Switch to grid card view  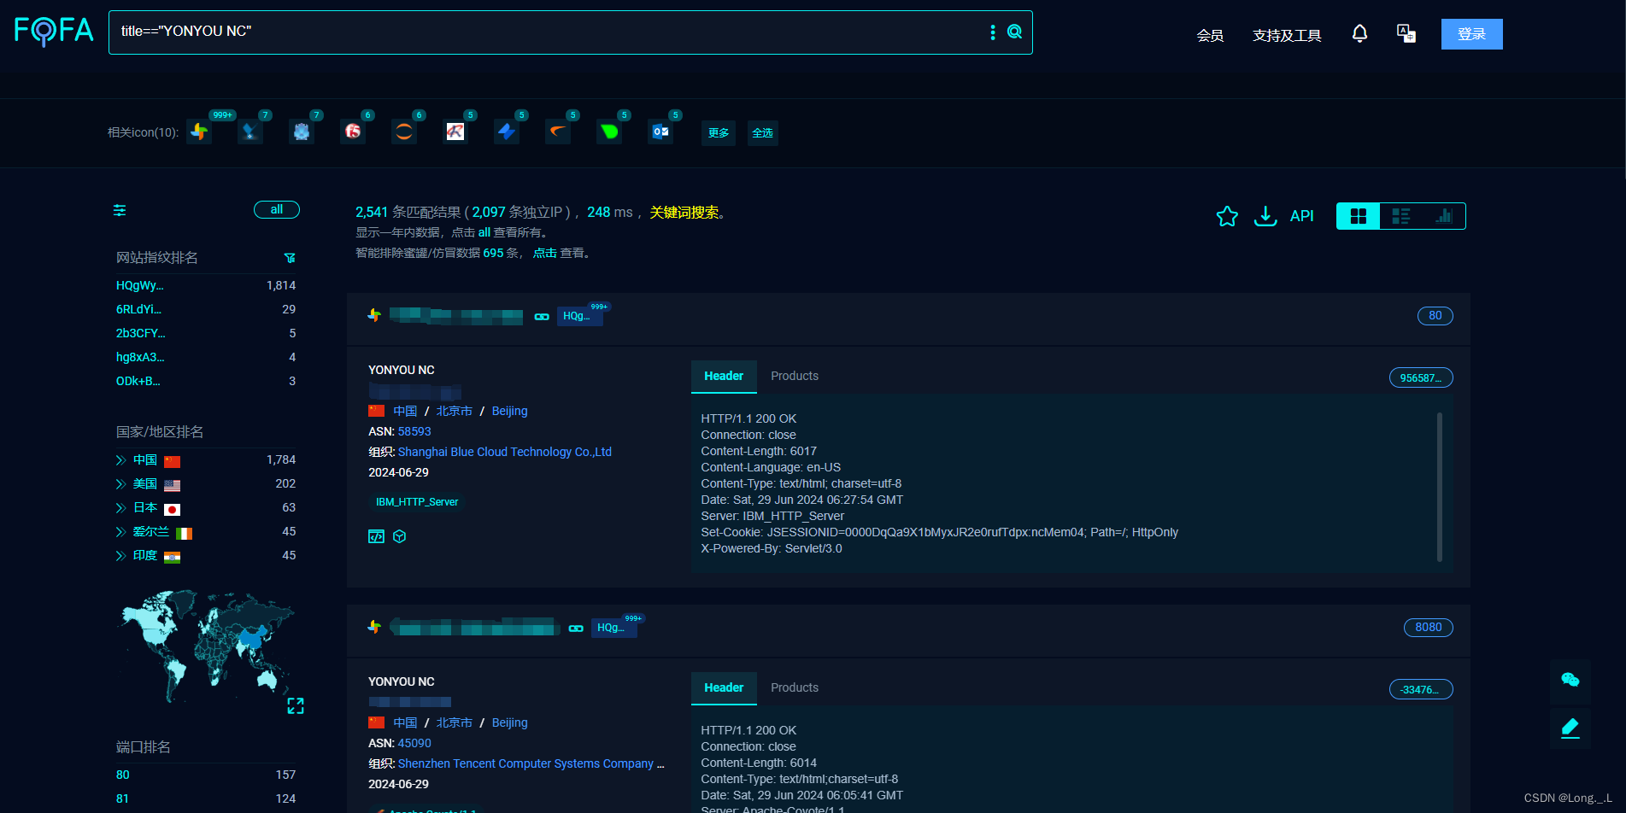[1359, 216]
